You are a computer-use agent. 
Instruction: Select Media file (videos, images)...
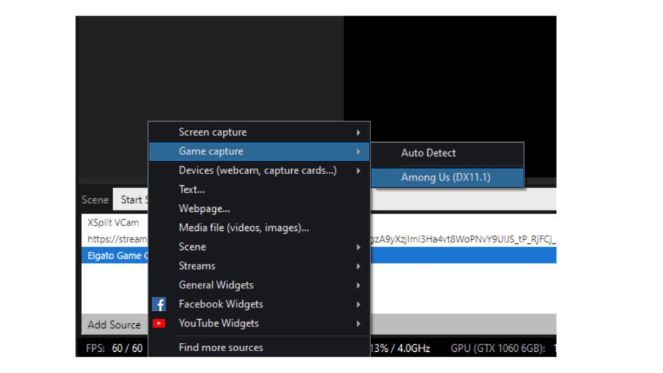(259, 227)
